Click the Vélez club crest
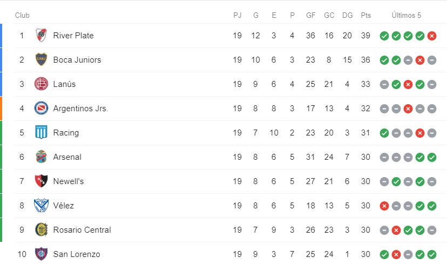This screenshot has width=447, height=264. click(41, 206)
